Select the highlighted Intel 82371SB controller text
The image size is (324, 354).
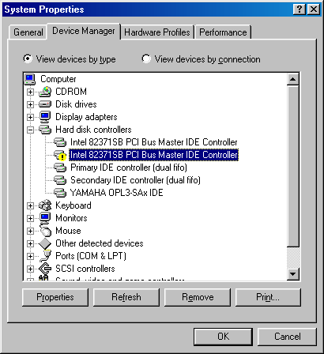point(154,155)
